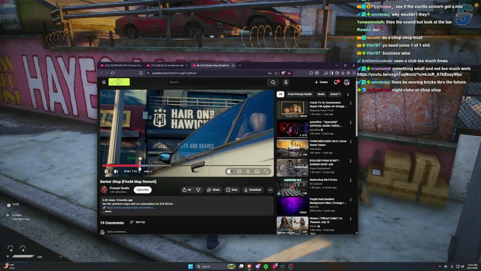Screen dimensions: 481x271
Task: Open options for Frame TV Art video
Action: click(351, 103)
